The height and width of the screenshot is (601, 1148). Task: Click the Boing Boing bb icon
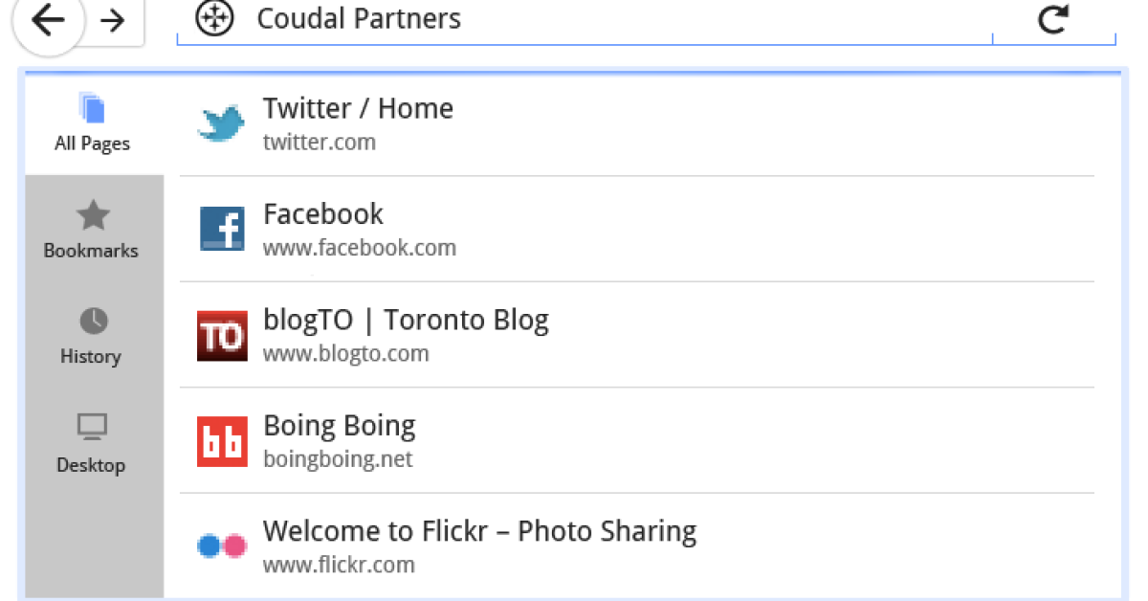click(222, 441)
